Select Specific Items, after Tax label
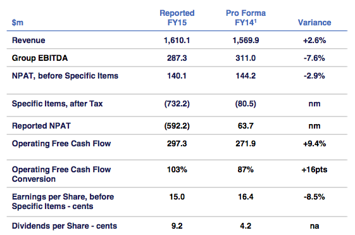This screenshot has width=355, height=235. [x=58, y=103]
